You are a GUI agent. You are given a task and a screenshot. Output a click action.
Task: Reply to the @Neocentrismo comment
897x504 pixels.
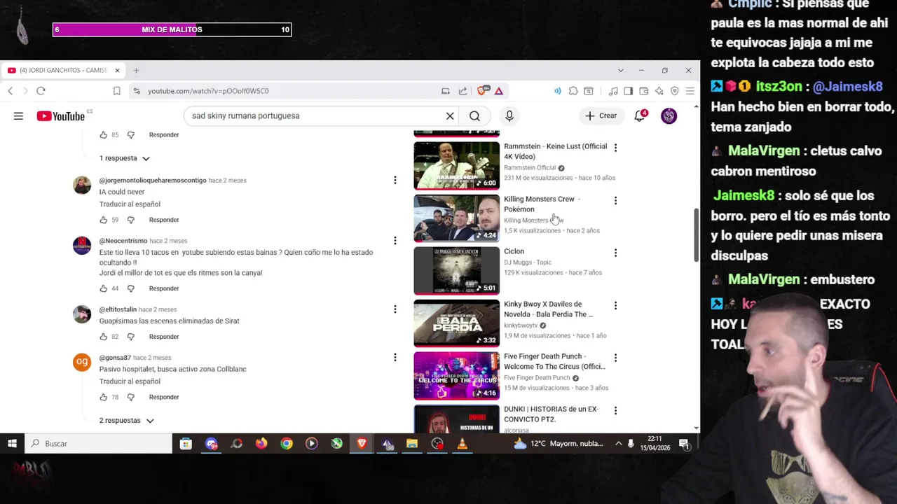(164, 288)
